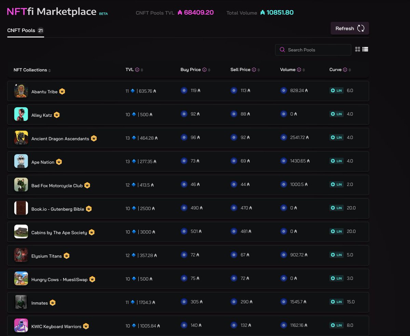Click Cardano coin icon at Alley Katz volume

284,114
